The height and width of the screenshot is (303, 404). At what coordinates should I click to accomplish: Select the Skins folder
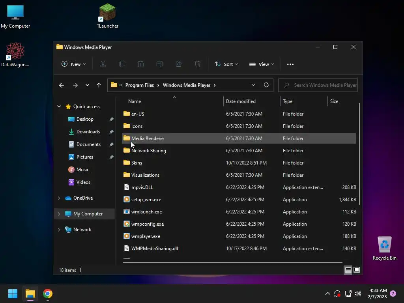tap(239, 163)
